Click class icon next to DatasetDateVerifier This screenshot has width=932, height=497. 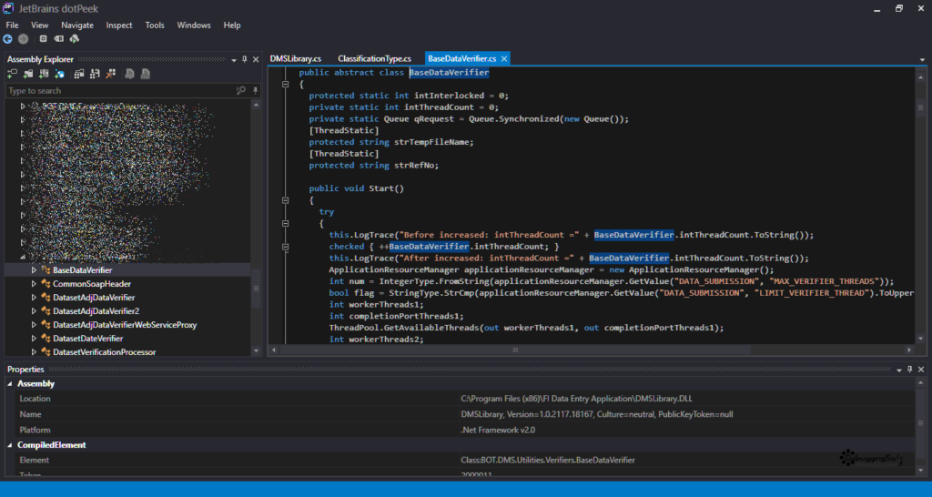pyautogui.click(x=46, y=339)
